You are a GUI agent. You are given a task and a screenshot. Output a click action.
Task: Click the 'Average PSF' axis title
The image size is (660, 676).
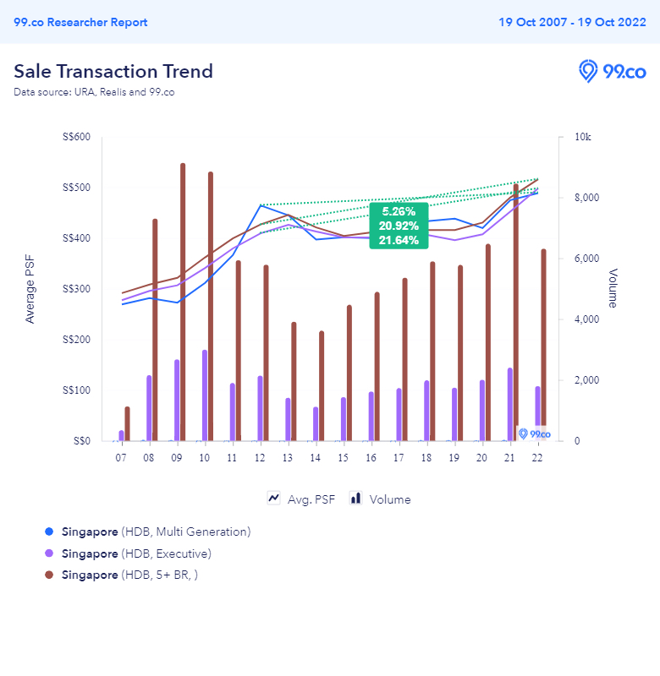[x=30, y=288]
